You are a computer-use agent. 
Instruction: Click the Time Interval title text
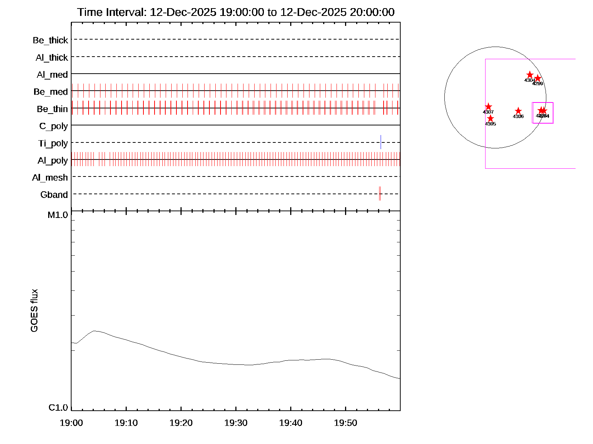point(236,12)
